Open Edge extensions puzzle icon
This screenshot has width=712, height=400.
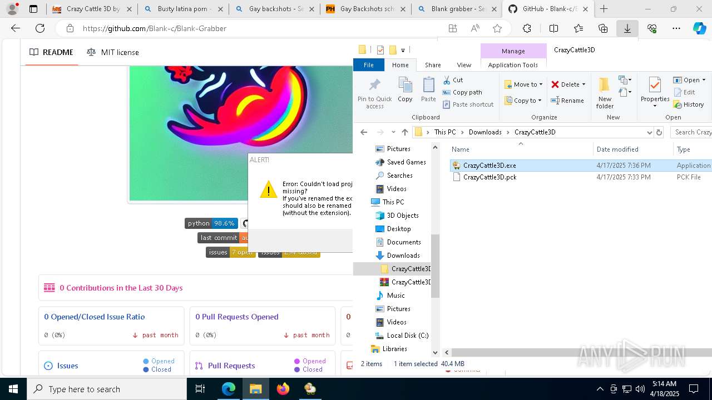point(527,28)
